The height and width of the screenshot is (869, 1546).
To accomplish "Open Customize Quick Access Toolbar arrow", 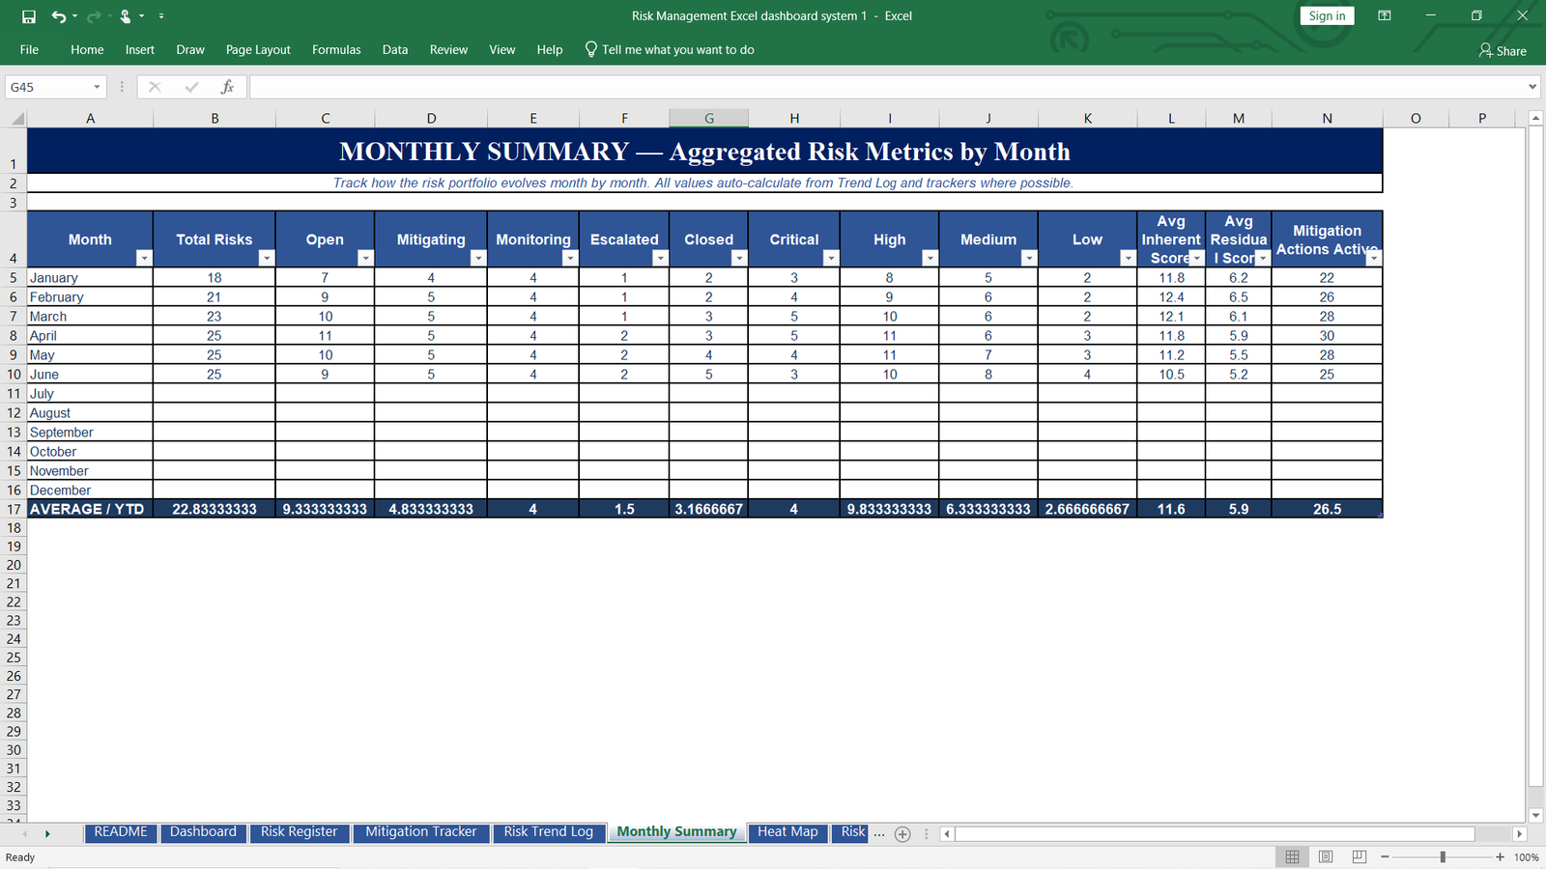I will click(161, 16).
